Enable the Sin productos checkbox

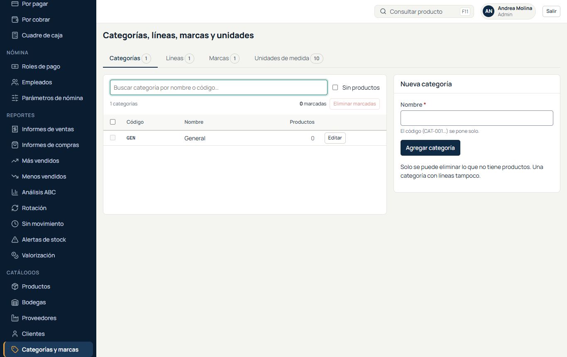pos(335,88)
